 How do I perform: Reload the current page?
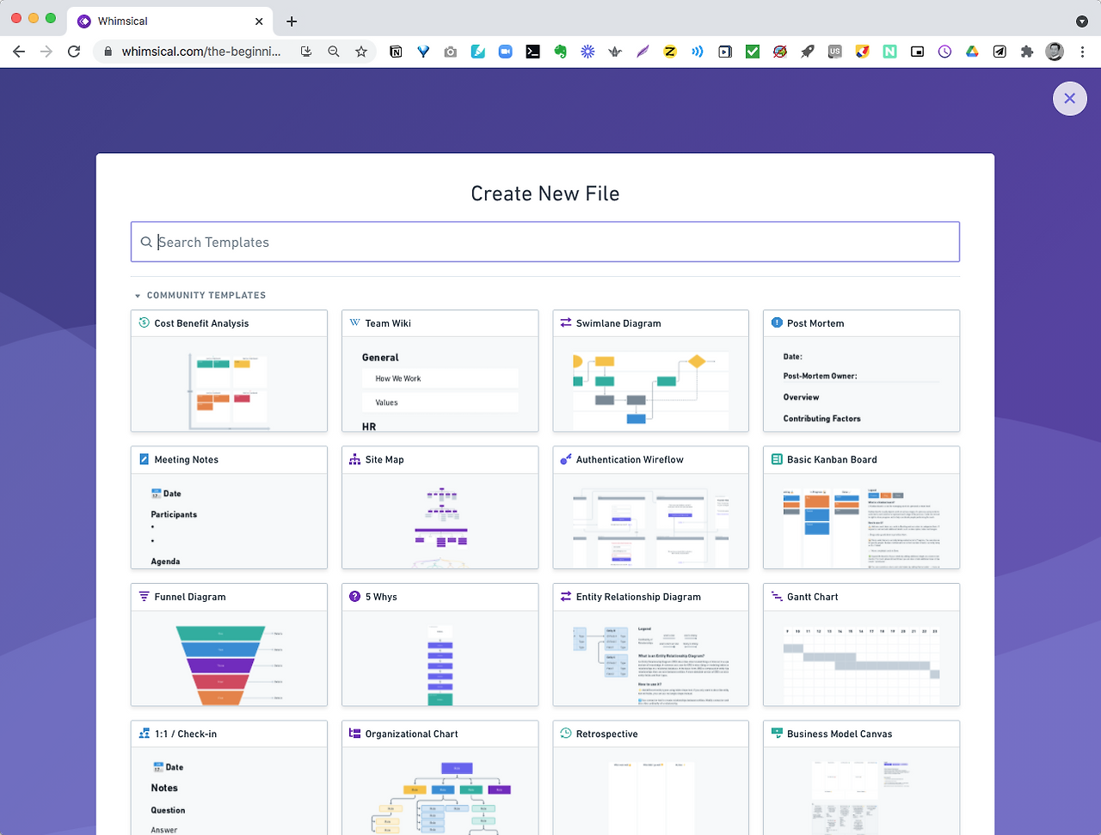74,52
